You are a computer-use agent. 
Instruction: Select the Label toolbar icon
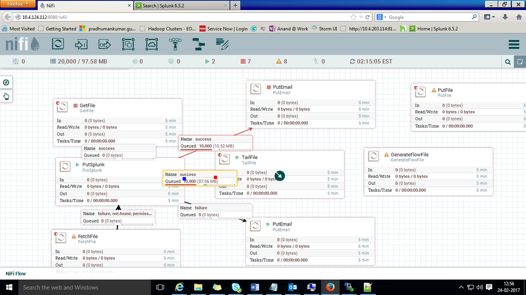(x=222, y=44)
